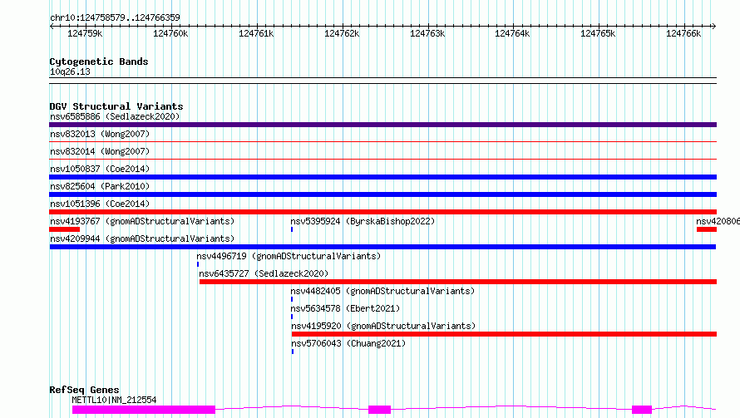Select the red bar under nsv4195920
This screenshot has height=418, width=740.
click(x=504, y=334)
